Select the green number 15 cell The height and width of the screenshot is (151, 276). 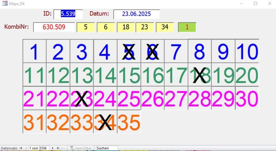pos(129,75)
